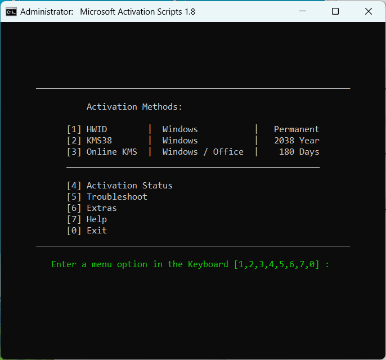This screenshot has height=360, width=386.
Task: Click the '[2] KMS38' menu line
Action: (89, 141)
